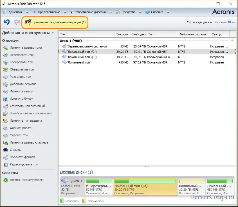
Task: Click the Изменить размер тома icon
Action: click(6, 48)
